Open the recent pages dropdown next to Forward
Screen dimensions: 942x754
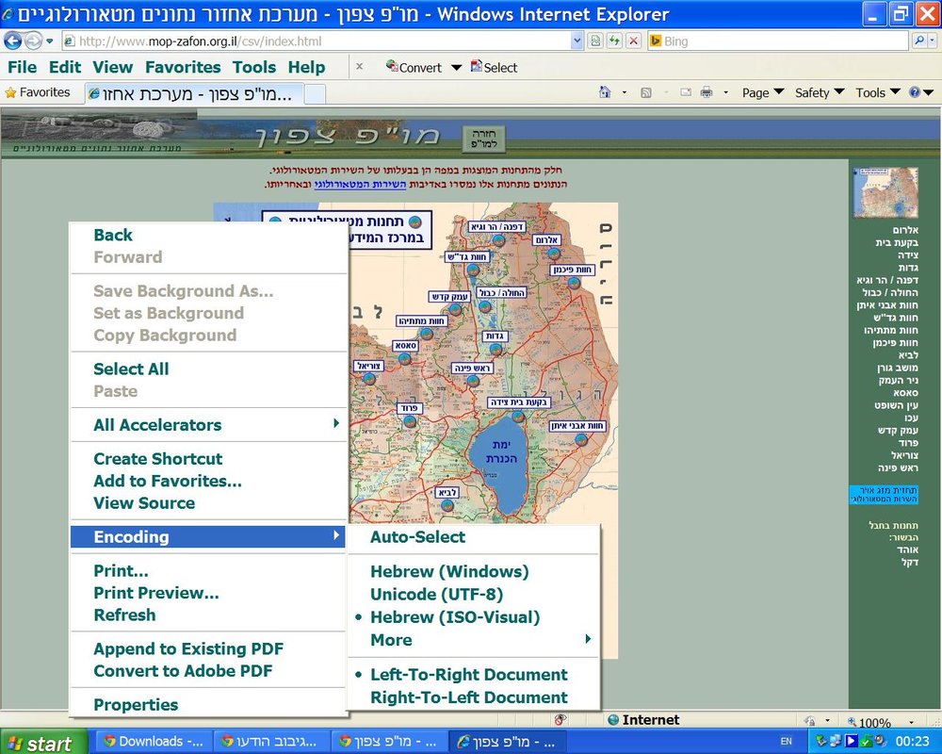point(50,41)
